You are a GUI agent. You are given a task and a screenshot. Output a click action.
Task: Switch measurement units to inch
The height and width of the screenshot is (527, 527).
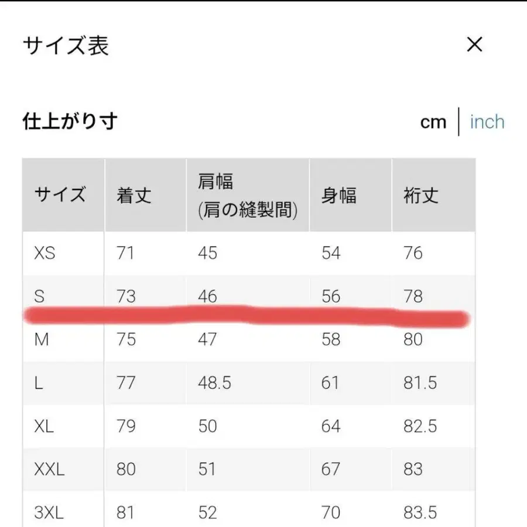[x=487, y=122]
